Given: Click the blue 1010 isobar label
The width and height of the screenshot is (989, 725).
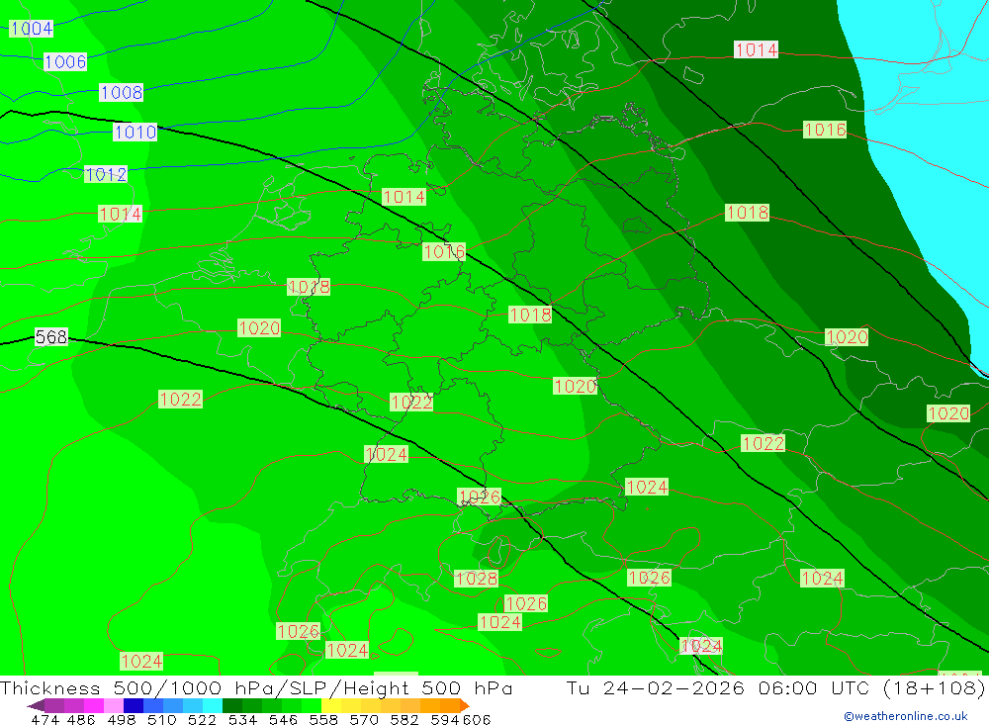Looking at the screenshot, I should point(135,132).
